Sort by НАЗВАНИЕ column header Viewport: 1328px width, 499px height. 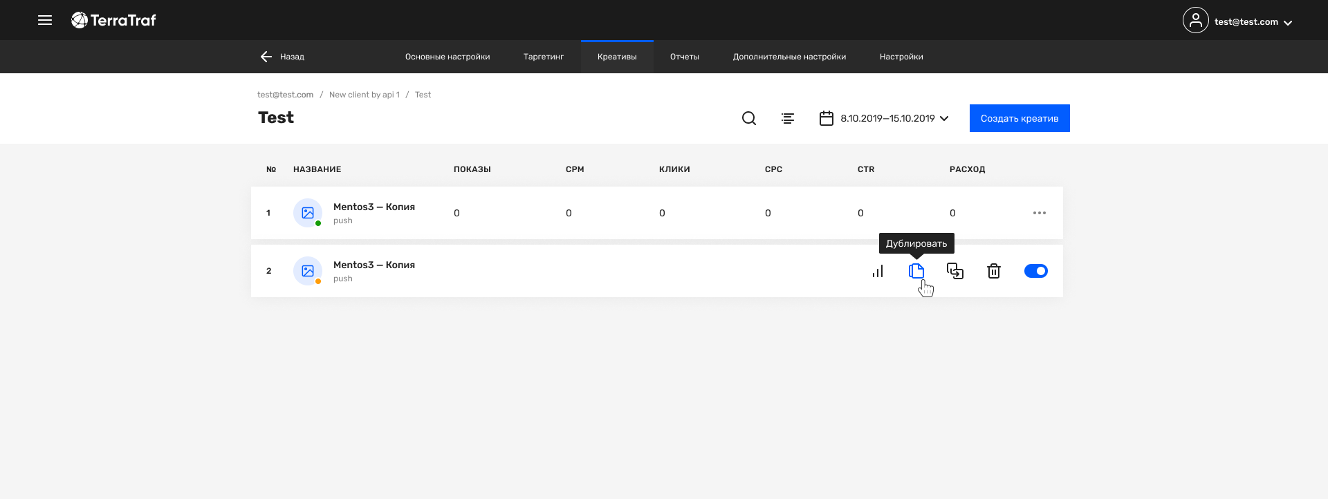click(317, 169)
